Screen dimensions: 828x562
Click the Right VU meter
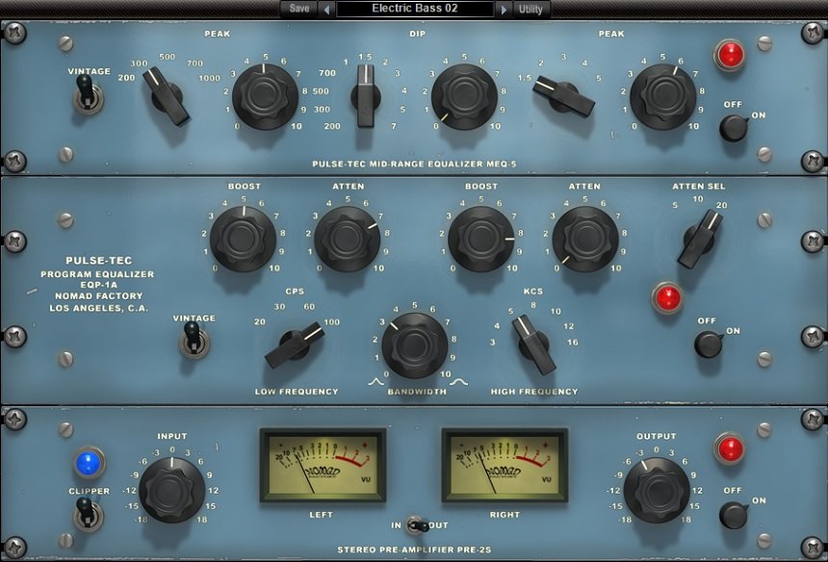pyautogui.click(x=505, y=465)
